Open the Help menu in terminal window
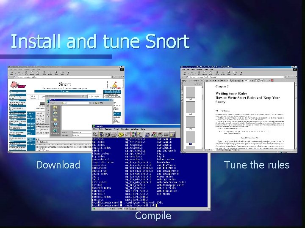The height and width of the screenshot is (228, 305). [143, 129]
